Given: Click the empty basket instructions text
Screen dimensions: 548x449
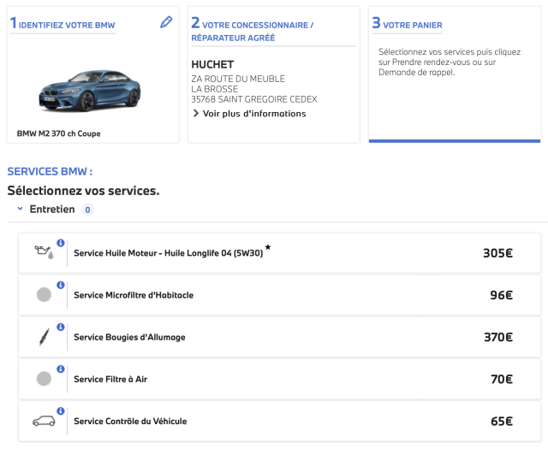Looking at the screenshot, I should tap(450, 62).
